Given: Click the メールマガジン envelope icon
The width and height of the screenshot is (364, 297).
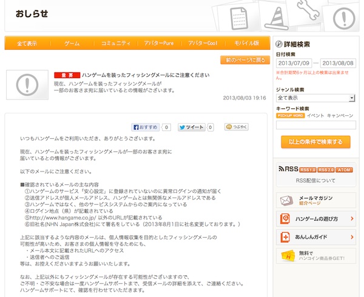Looking at the screenshot, I should (x=286, y=200).
